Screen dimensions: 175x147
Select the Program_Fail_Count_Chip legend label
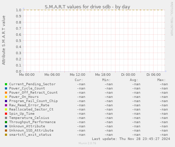coord(33,101)
